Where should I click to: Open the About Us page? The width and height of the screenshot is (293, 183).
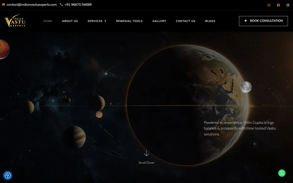[x=70, y=21]
